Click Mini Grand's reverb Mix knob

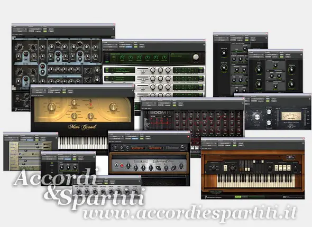pos(90,116)
